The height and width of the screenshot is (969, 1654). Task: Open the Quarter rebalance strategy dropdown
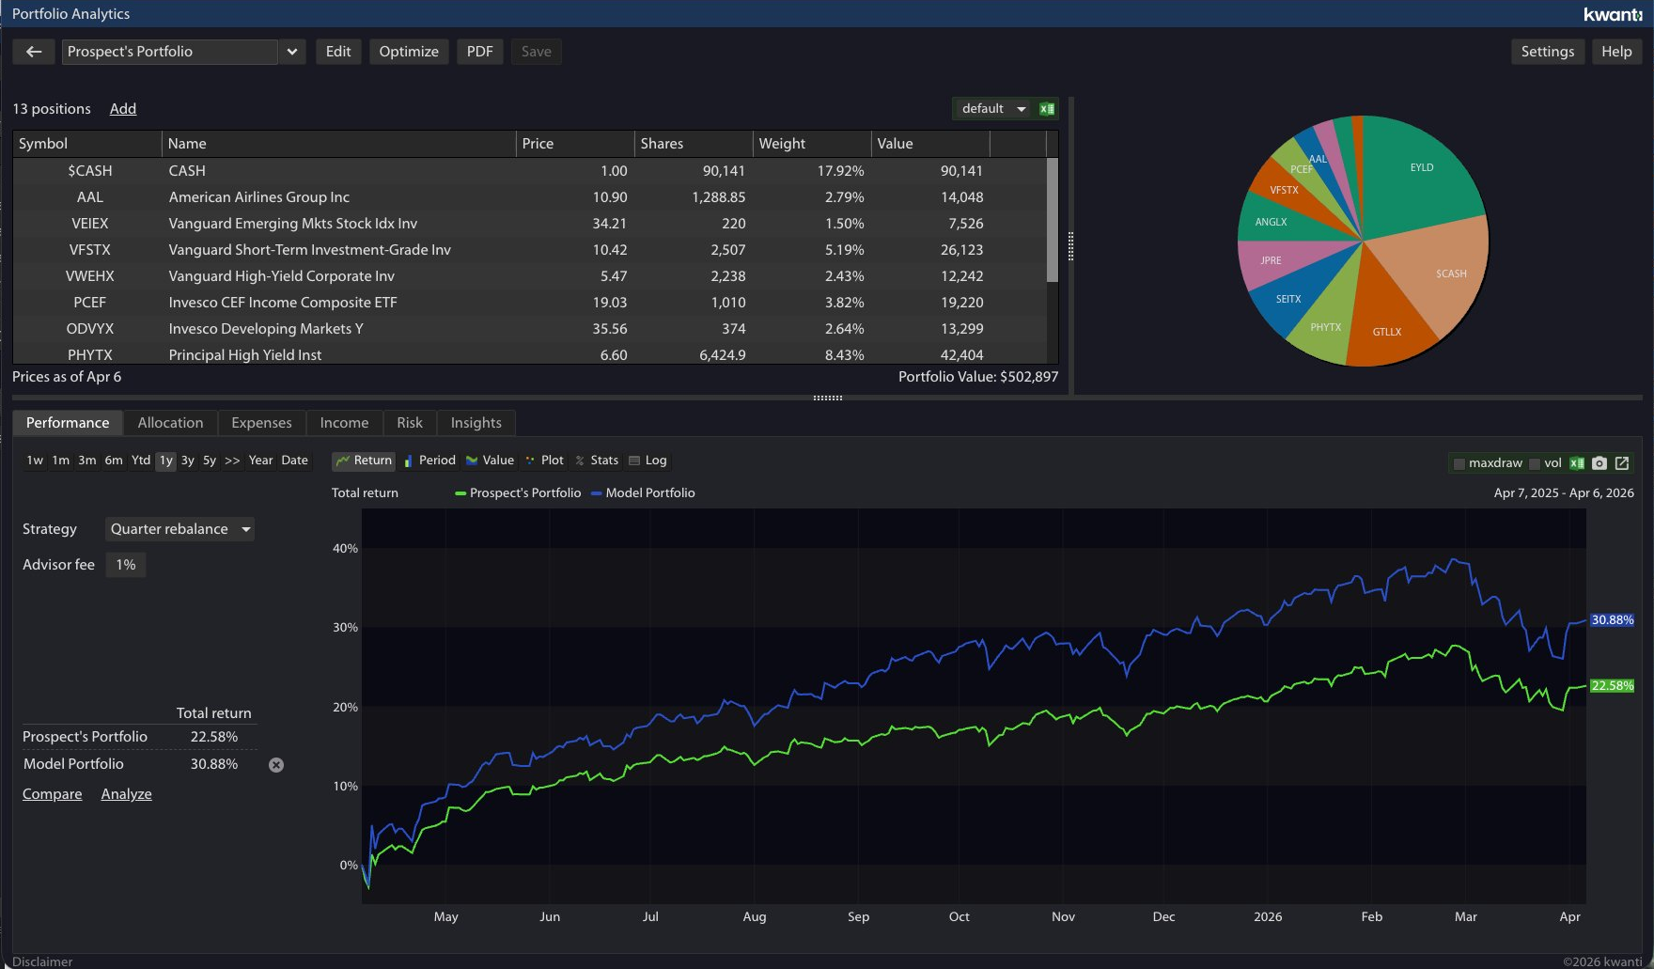pos(179,529)
